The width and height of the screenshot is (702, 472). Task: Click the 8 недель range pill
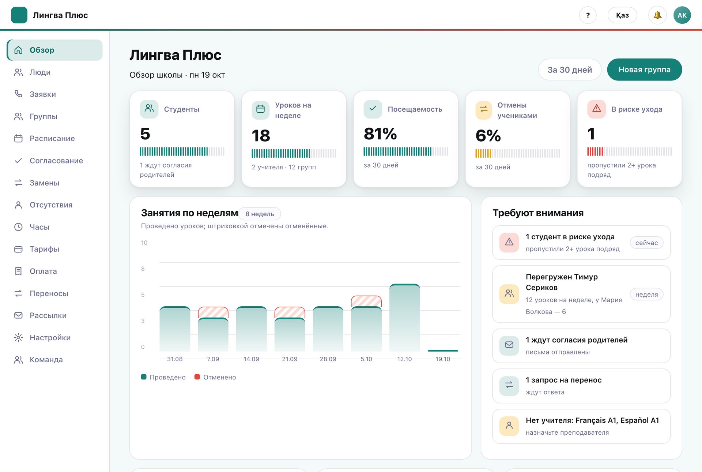point(260,214)
